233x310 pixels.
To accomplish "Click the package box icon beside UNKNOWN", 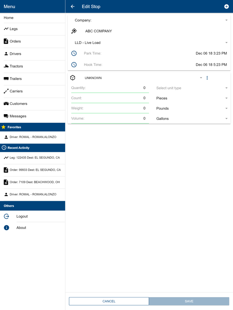I will (x=73, y=78).
